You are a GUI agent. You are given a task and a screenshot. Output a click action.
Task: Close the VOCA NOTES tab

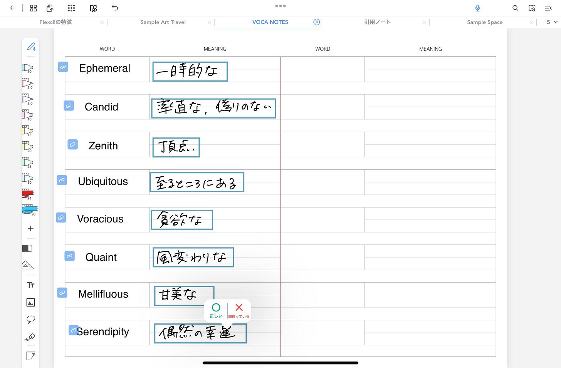(x=316, y=22)
